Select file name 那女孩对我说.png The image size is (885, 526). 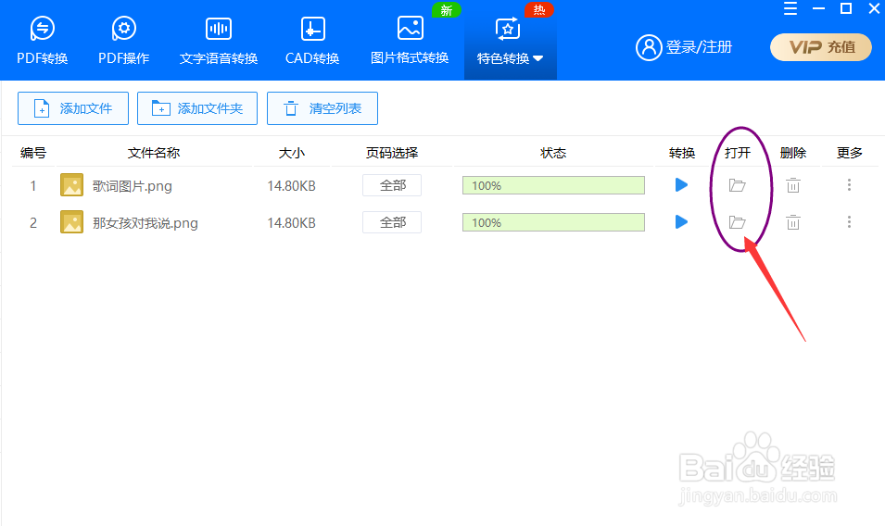tap(145, 223)
